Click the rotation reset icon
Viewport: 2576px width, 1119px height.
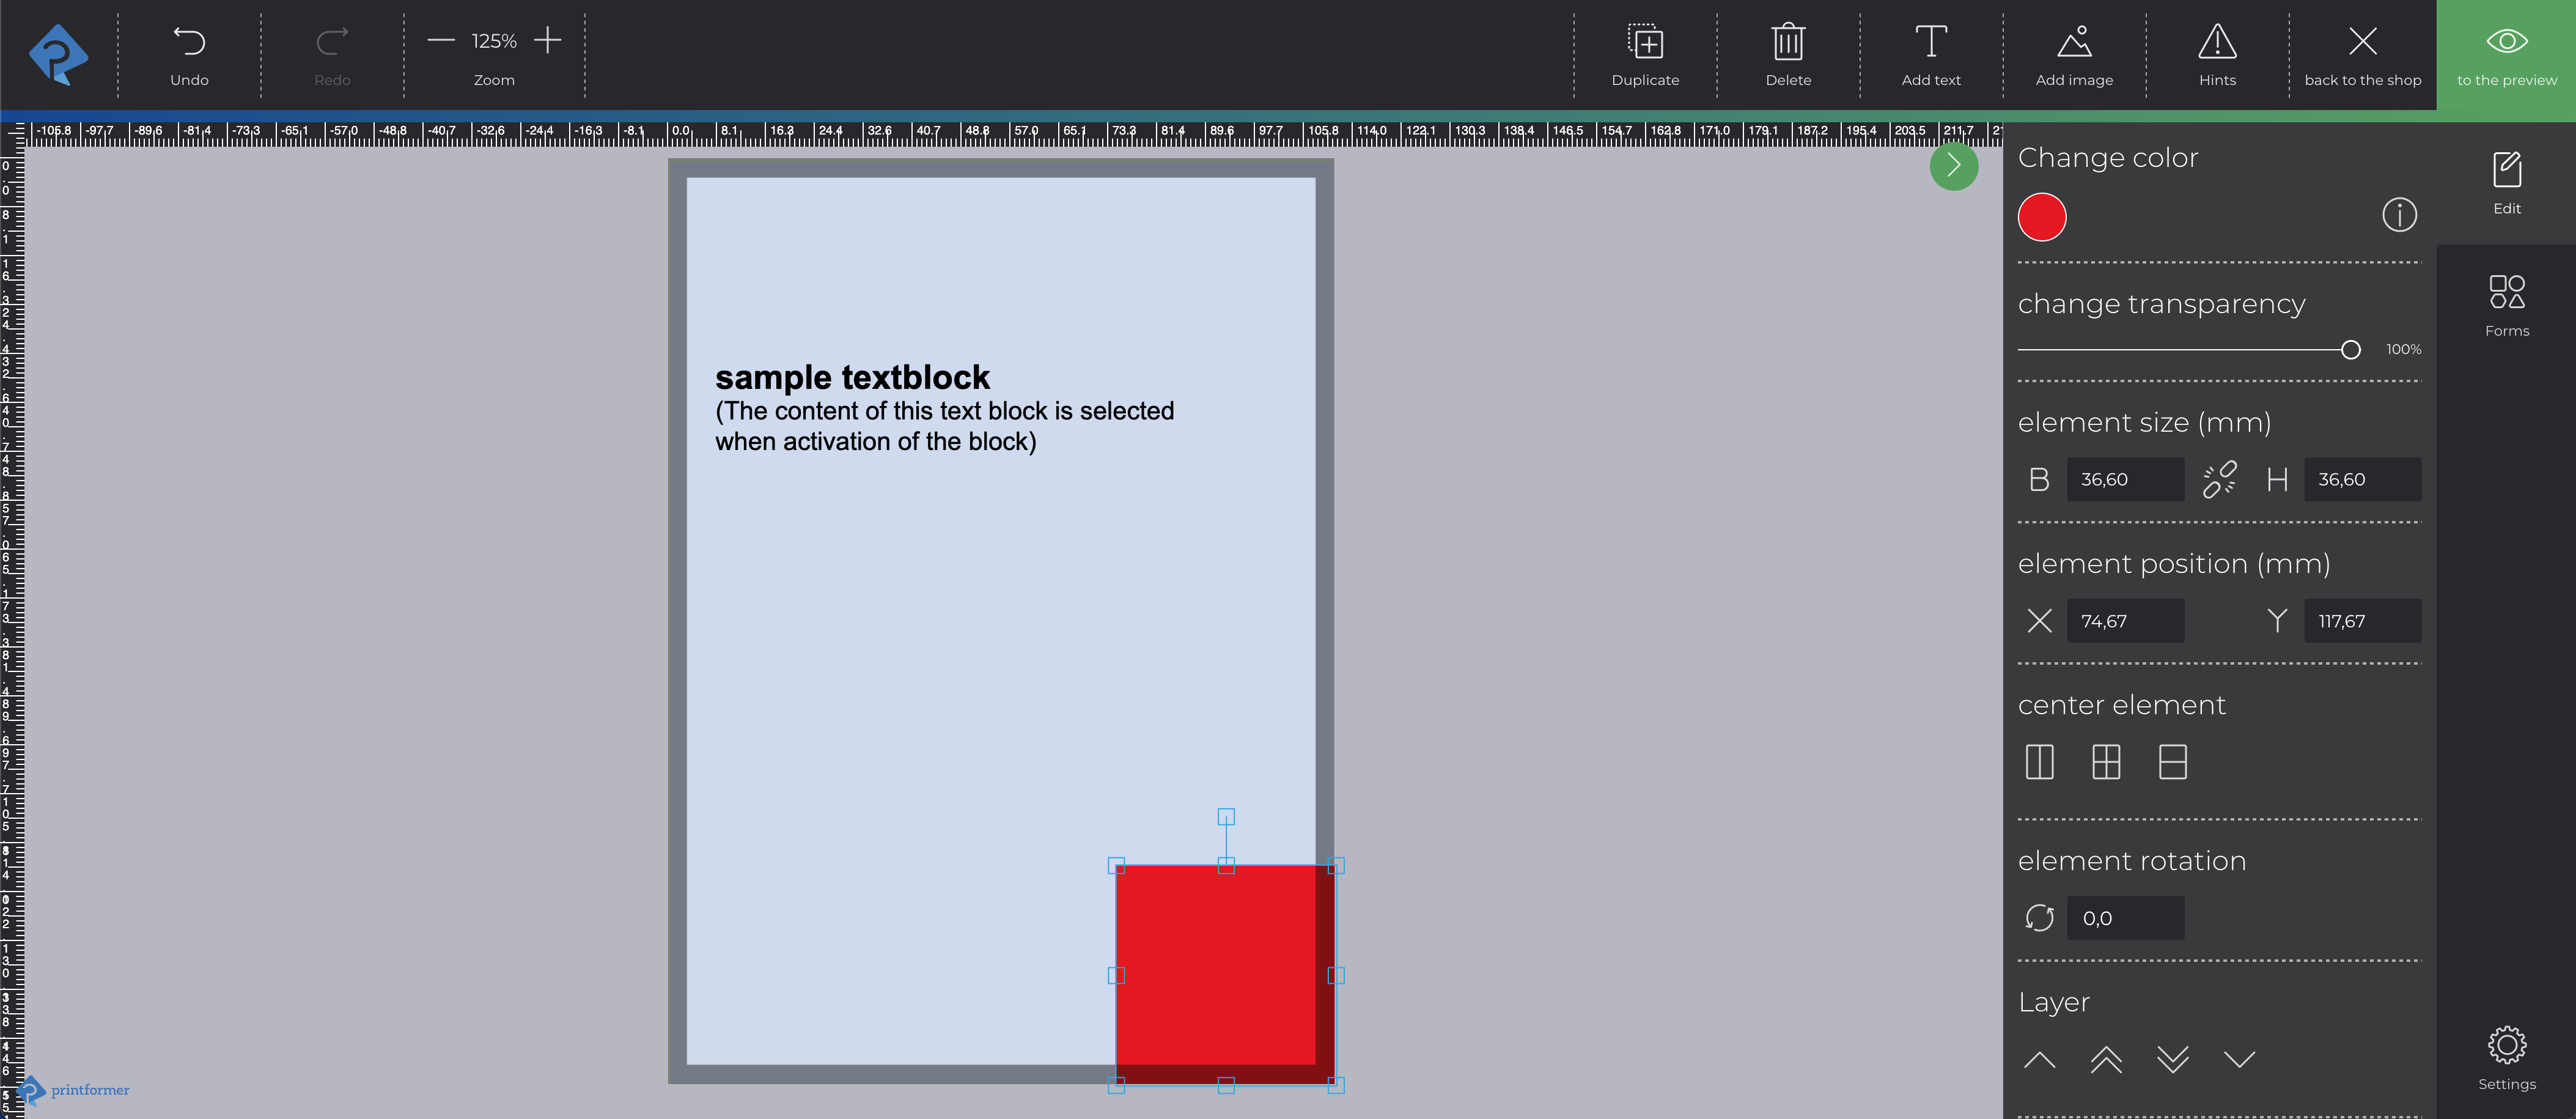pos(2040,918)
